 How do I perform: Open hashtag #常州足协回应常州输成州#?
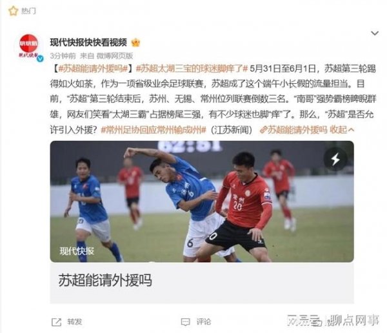click(x=154, y=130)
